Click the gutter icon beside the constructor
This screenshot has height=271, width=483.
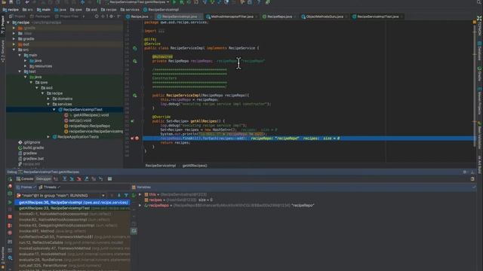(135, 96)
